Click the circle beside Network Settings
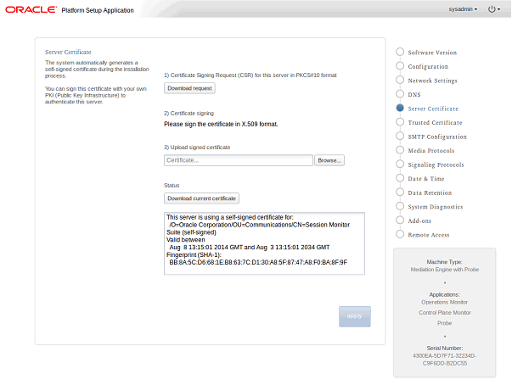The width and height of the screenshot is (512, 385). click(x=400, y=80)
